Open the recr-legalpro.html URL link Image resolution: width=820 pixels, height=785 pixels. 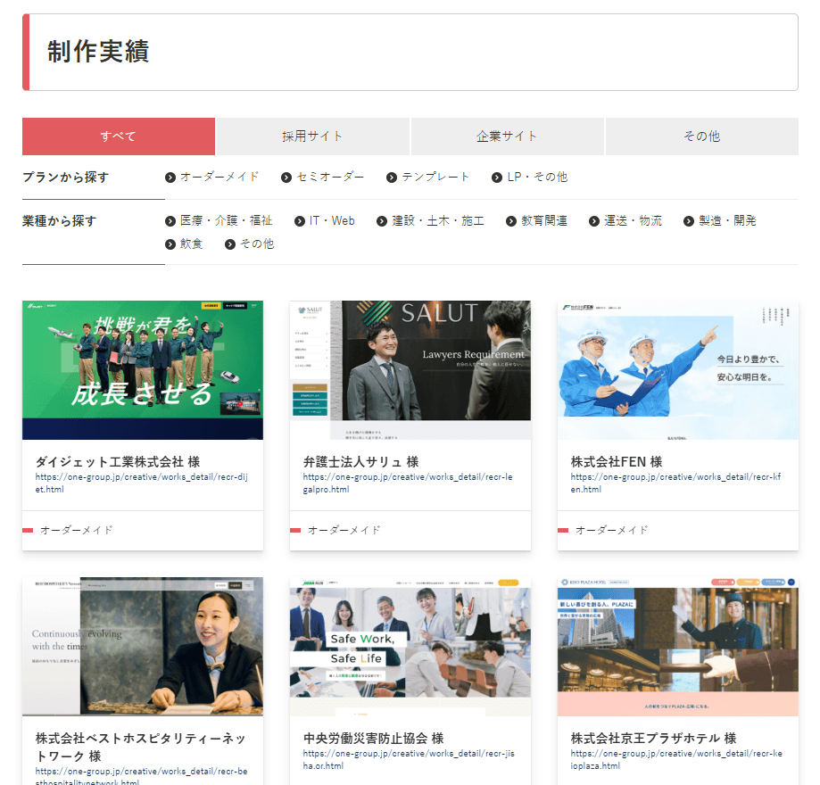(x=408, y=483)
